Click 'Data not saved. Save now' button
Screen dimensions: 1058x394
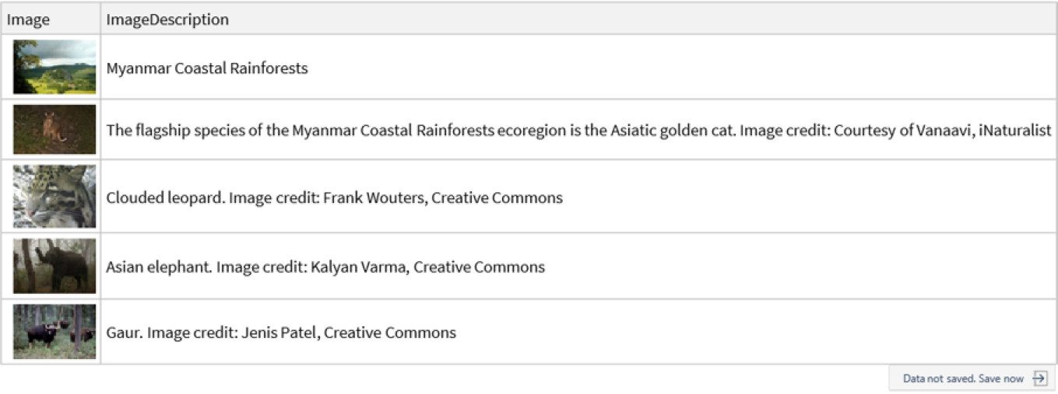(x=972, y=378)
